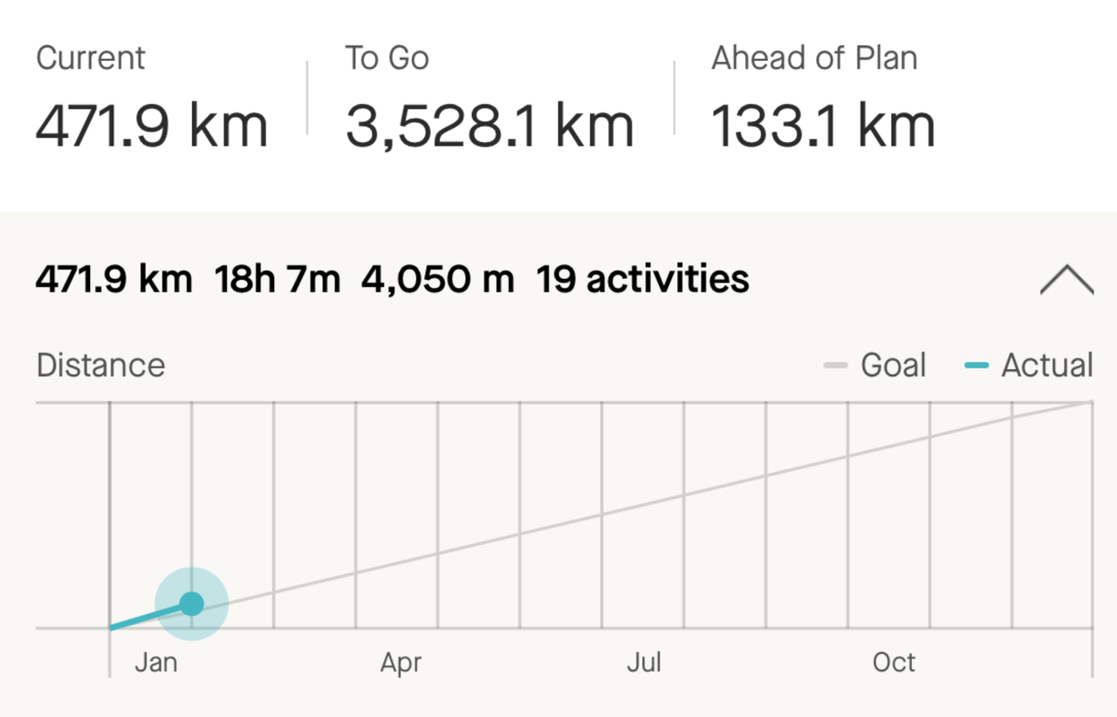Click the teal Actual progress line
Image resolution: width=1117 pixels, height=717 pixels.
[150, 616]
